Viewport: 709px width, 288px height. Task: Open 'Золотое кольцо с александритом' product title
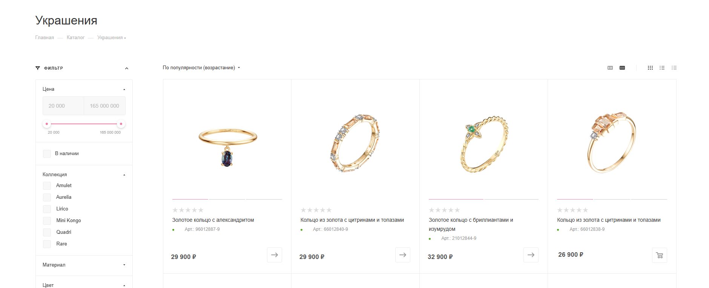[x=213, y=220]
